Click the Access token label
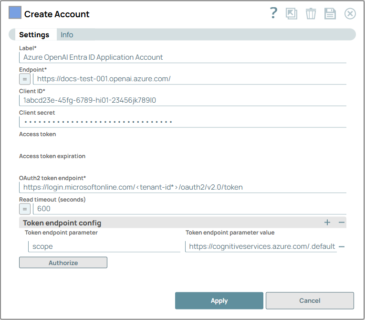 pyautogui.click(x=38, y=134)
